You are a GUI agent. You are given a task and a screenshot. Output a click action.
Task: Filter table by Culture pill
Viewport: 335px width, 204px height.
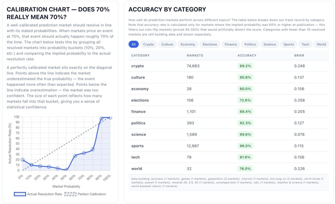click(x=167, y=44)
